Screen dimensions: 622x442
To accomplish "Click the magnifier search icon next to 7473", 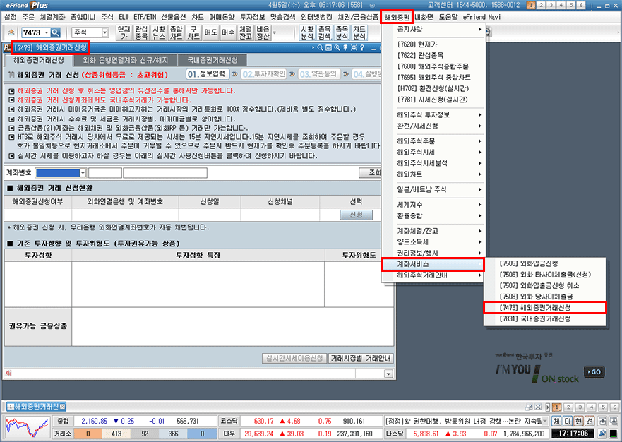I will [56, 32].
